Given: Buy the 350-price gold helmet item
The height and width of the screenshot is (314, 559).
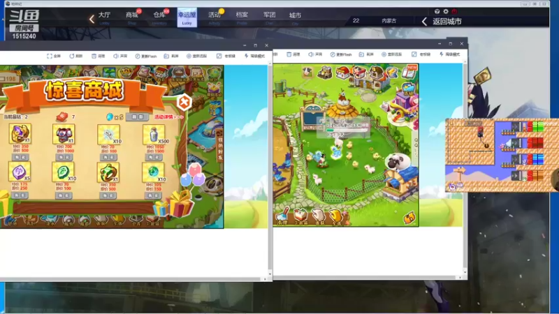Looking at the screenshot, I should [x=20, y=157].
